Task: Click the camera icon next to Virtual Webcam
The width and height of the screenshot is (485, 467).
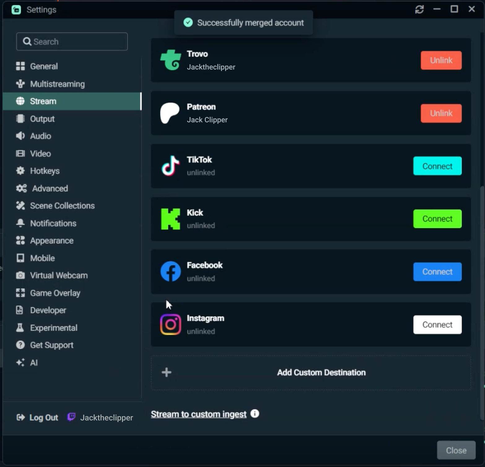Action: (20, 275)
